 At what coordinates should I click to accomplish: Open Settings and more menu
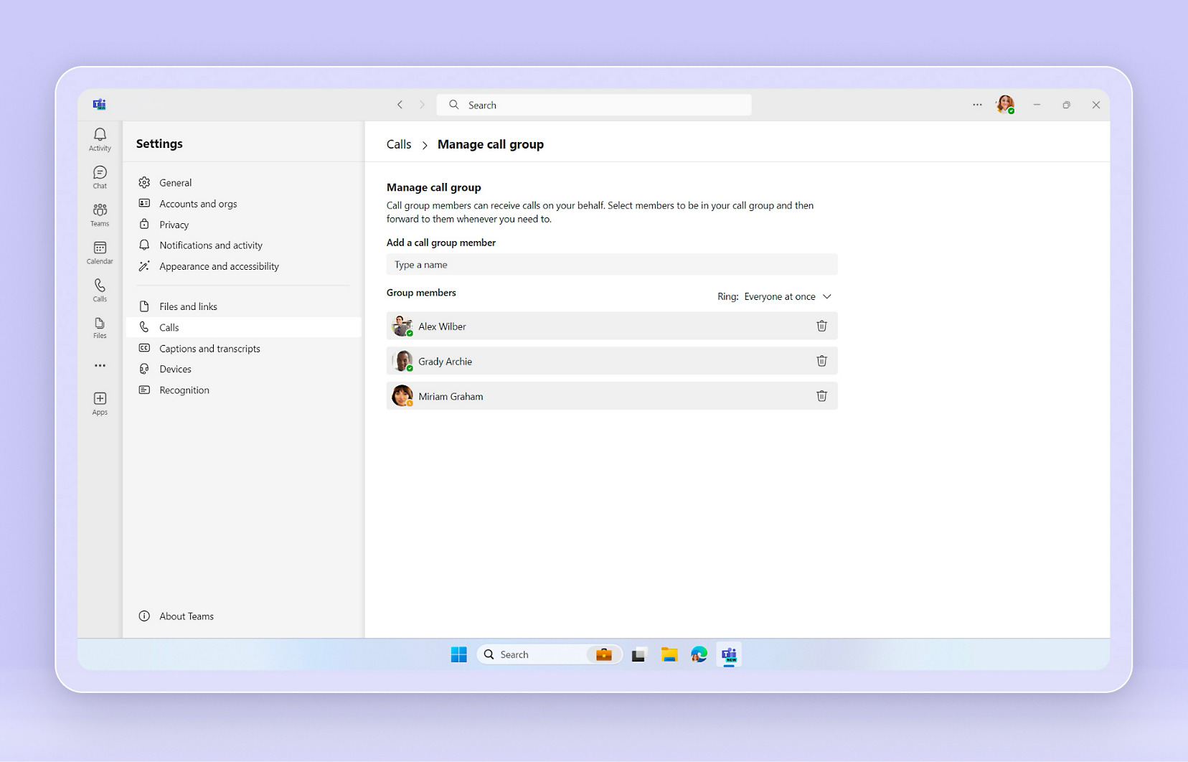tap(977, 105)
